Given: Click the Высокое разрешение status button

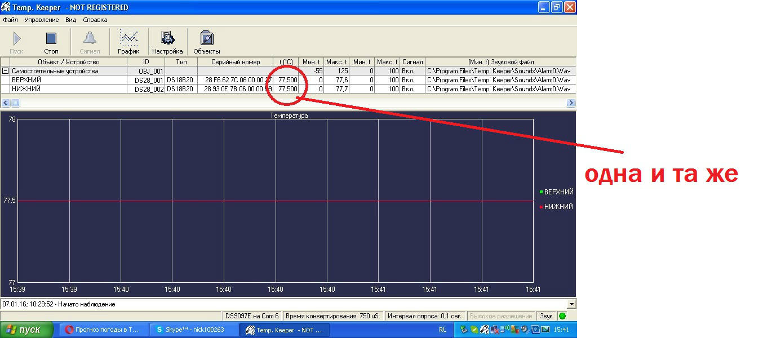Looking at the screenshot, I should click(x=501, y=316).
